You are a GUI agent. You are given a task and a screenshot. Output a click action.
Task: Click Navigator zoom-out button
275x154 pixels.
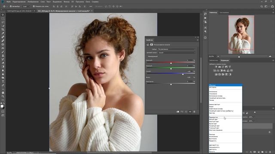[x=218, y=56]
